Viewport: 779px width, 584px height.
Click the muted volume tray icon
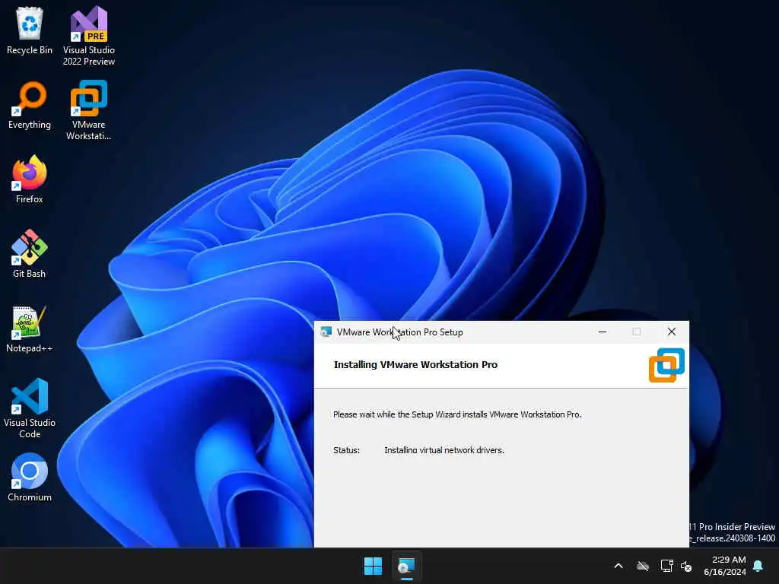click(x=686, y=566)
